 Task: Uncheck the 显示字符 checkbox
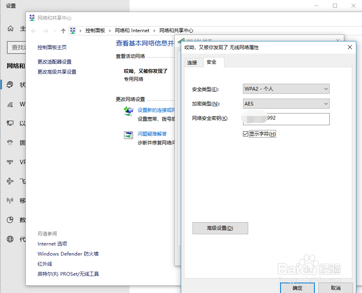245,133
